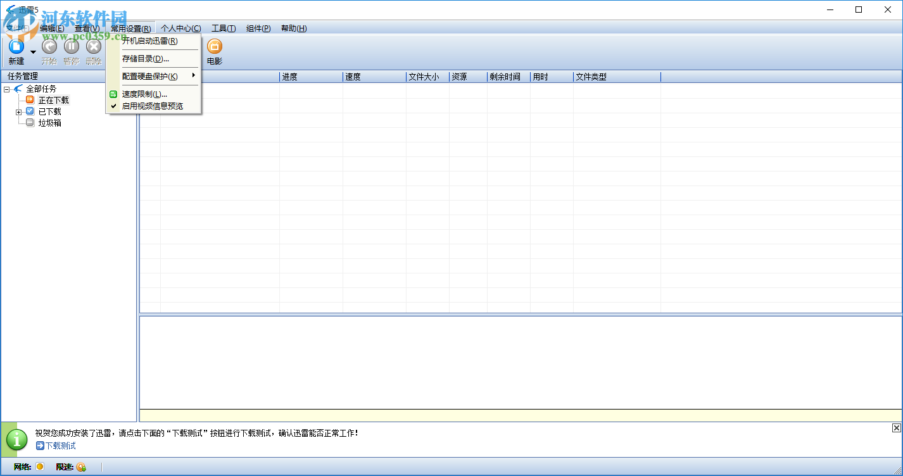Click the 全部任务 Thunder bird icon
This screenshot has width=903, height=476.
[18, 88]
